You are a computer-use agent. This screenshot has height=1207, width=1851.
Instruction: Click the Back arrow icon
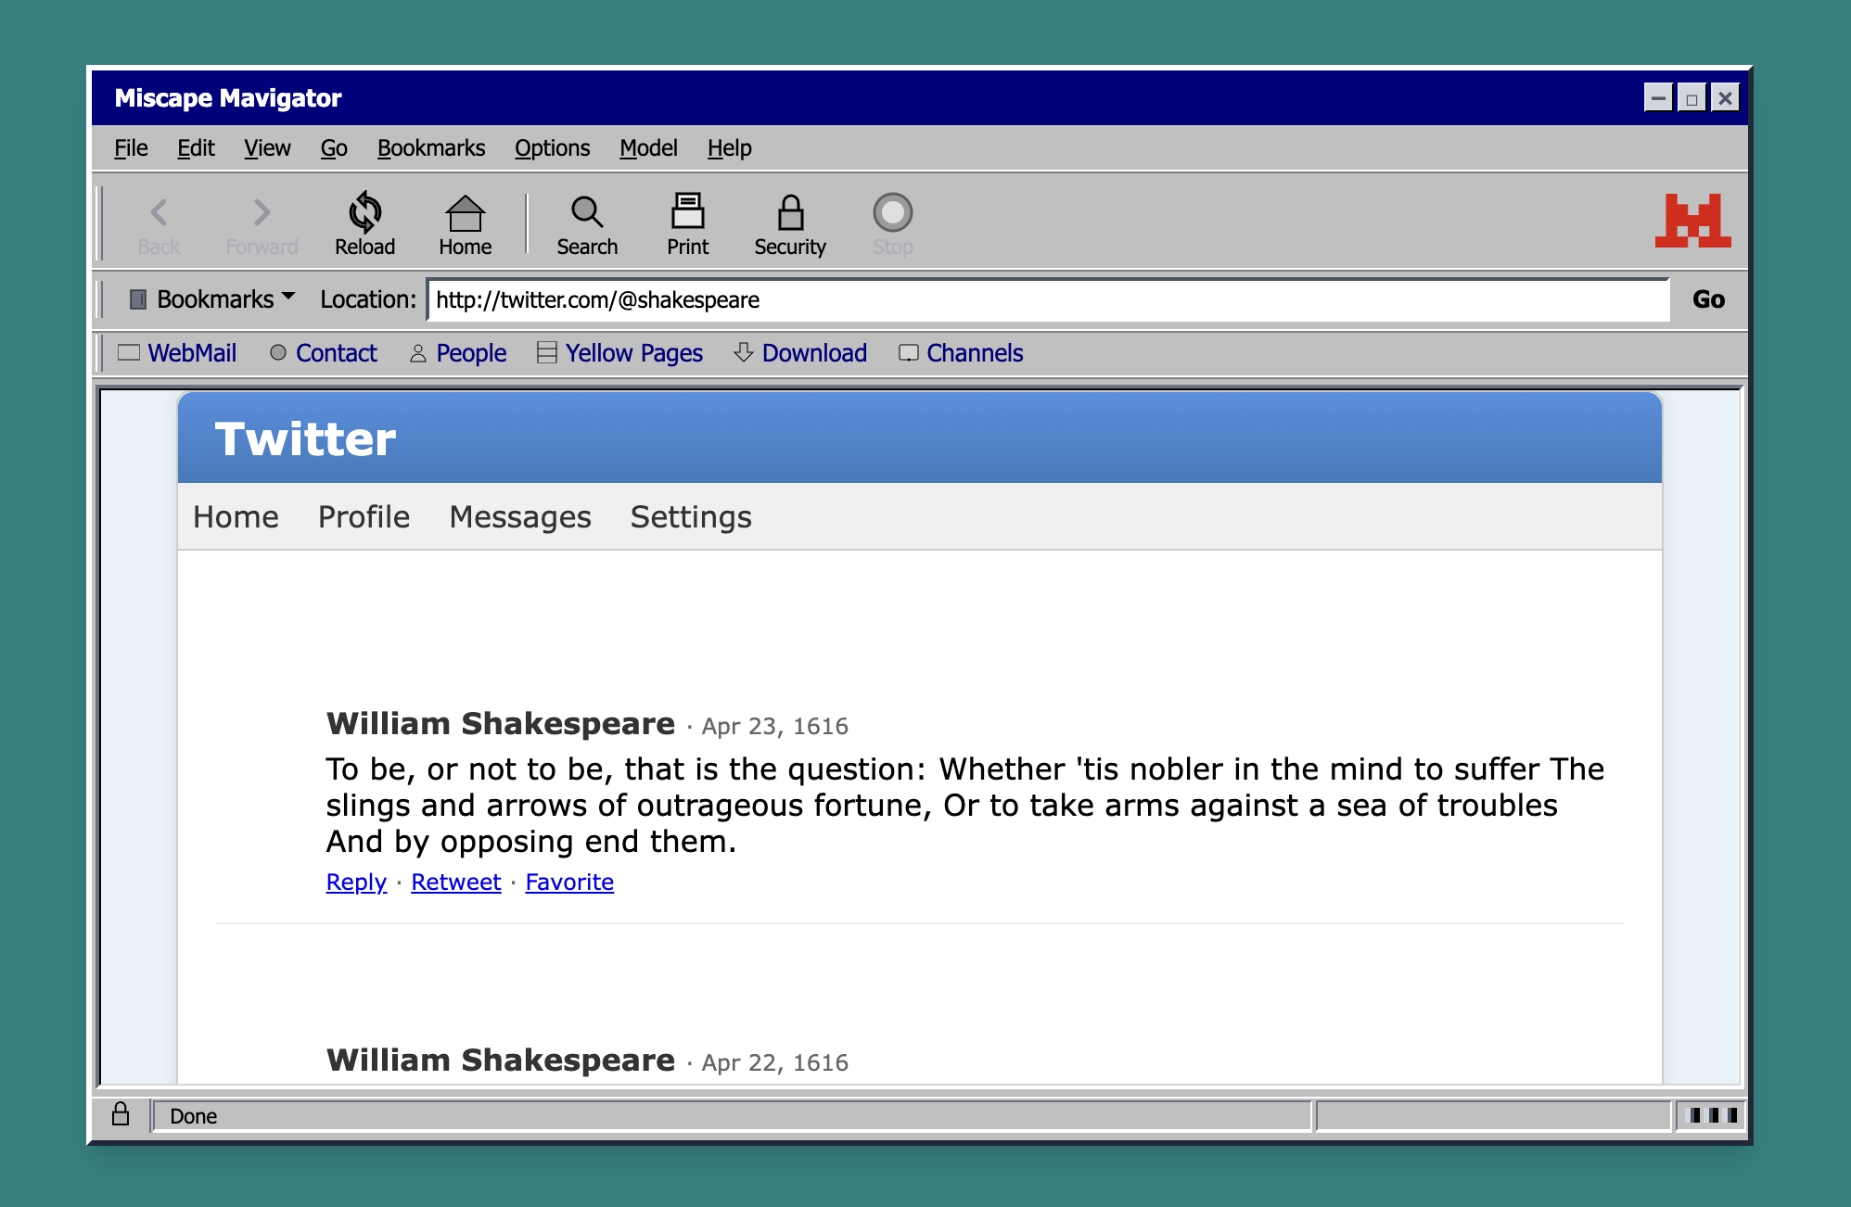[x=159, y=213]
